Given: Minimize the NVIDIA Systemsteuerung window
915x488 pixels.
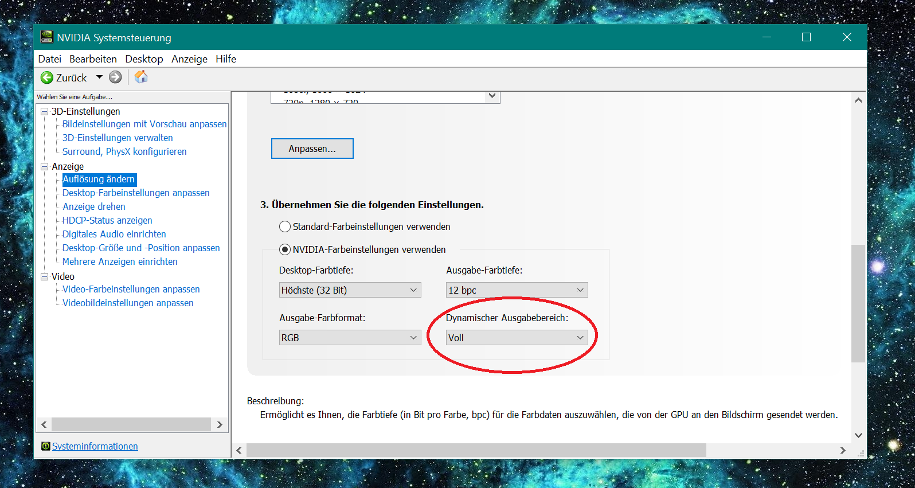Looking at the screenshot, I should tap(767, 37).
